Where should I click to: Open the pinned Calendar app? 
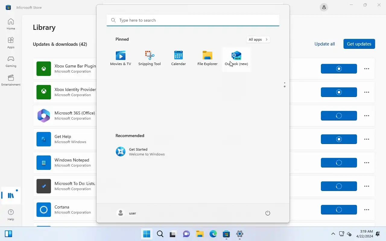pos(179,58)
